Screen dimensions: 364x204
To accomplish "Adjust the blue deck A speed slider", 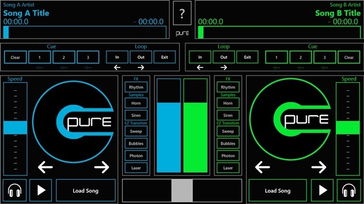I will click(15, 128).
